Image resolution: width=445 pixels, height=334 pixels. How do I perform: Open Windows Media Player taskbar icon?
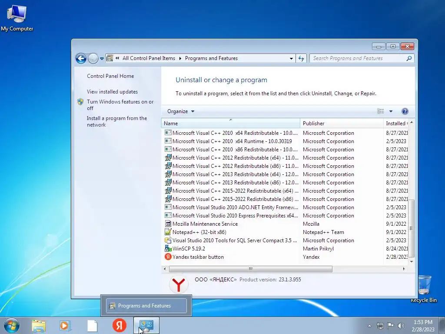[65, 325]
